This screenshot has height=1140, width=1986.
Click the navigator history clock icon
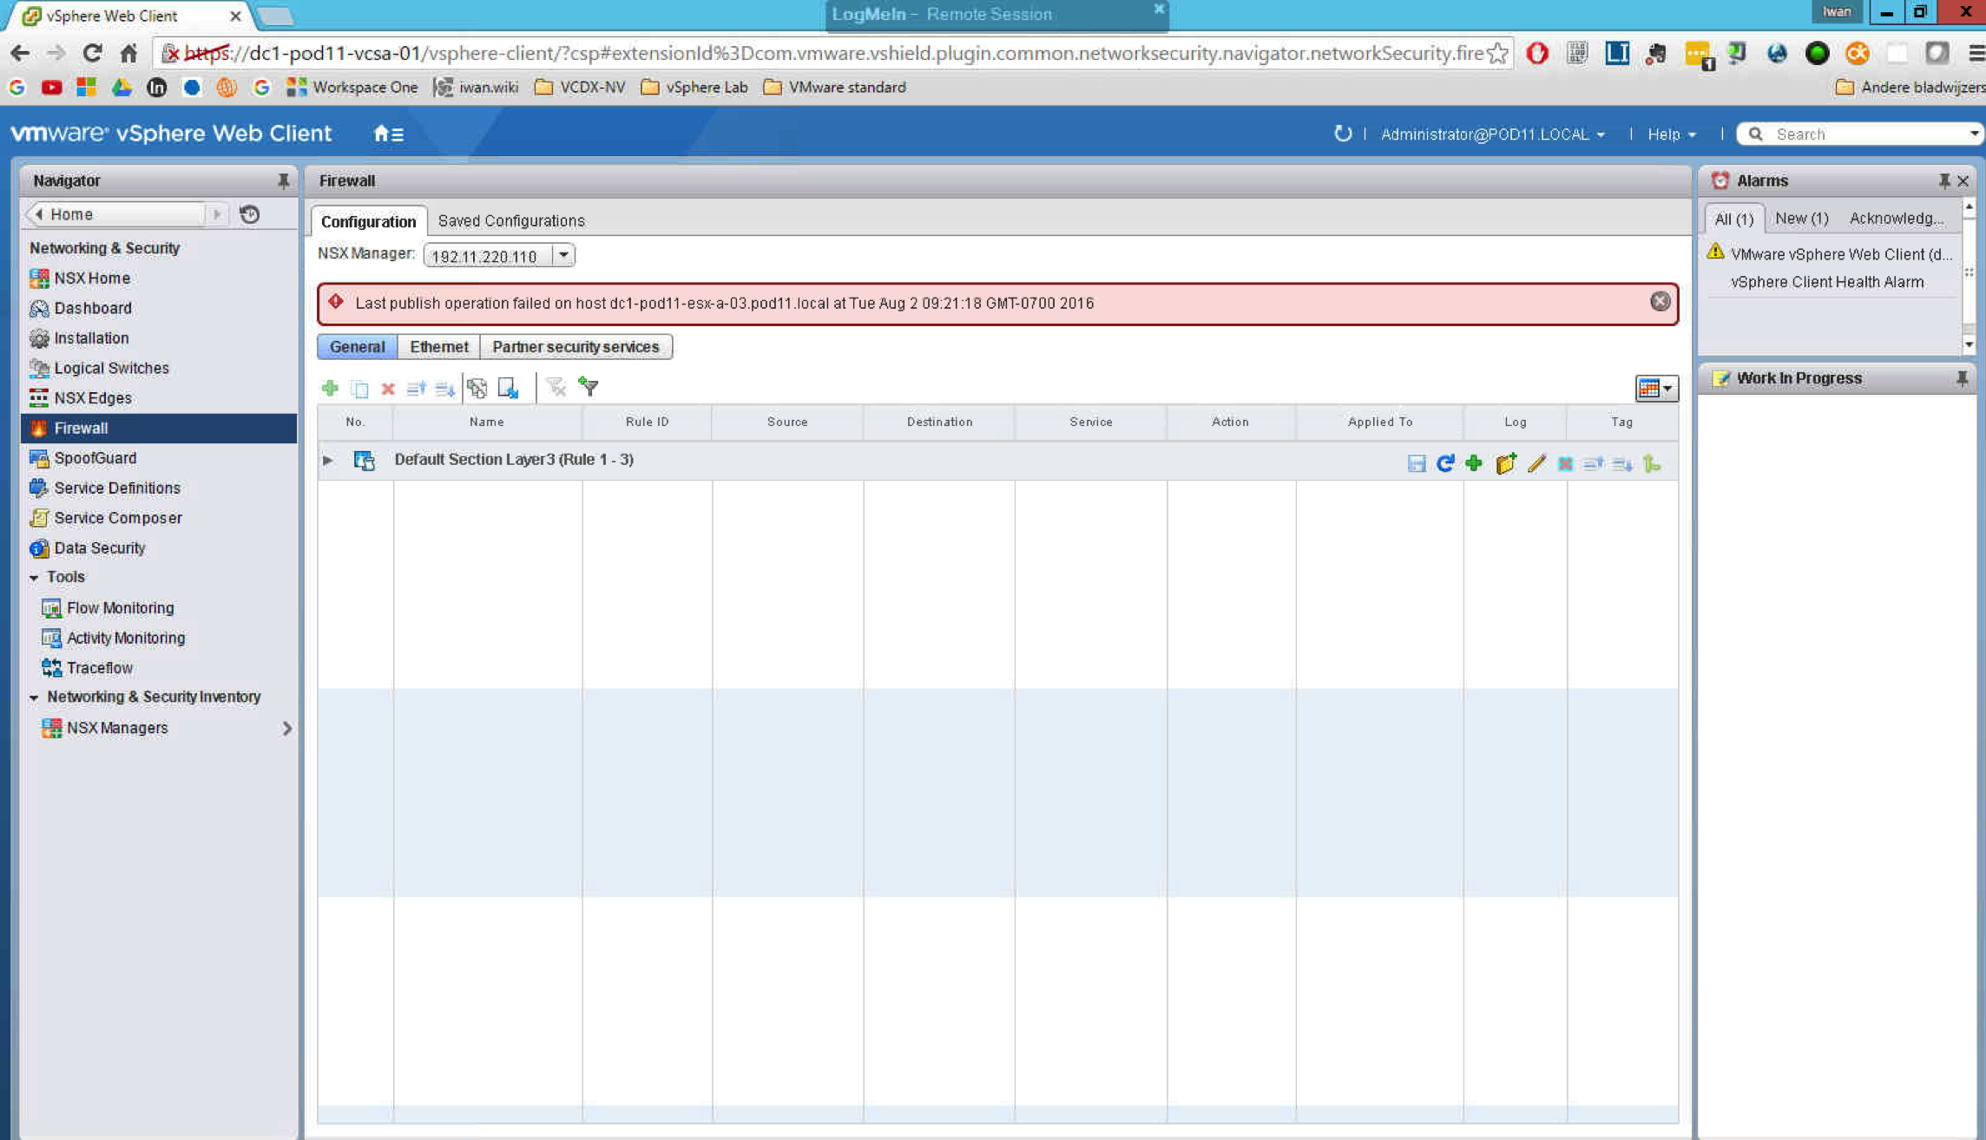[x=250, y=214]
